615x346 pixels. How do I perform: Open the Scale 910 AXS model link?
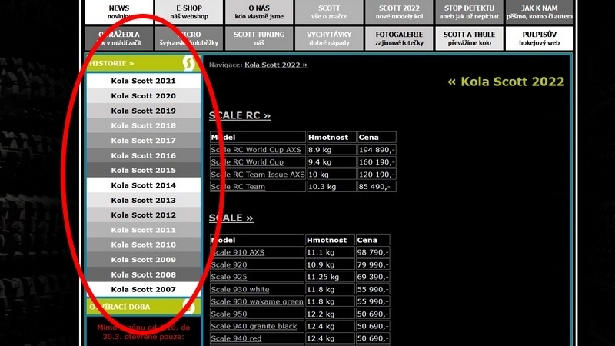tap(238, 252)
